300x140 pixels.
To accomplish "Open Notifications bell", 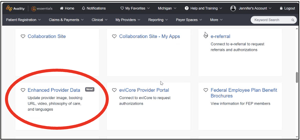I will click(x=83, y=8).
